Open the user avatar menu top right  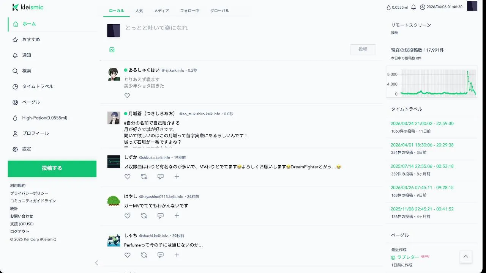[472, 6]
